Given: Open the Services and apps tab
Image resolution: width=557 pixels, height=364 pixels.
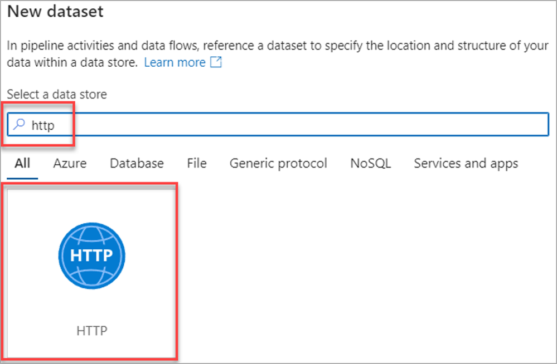Looking at the screenshot, I should (x=466, y=163).
